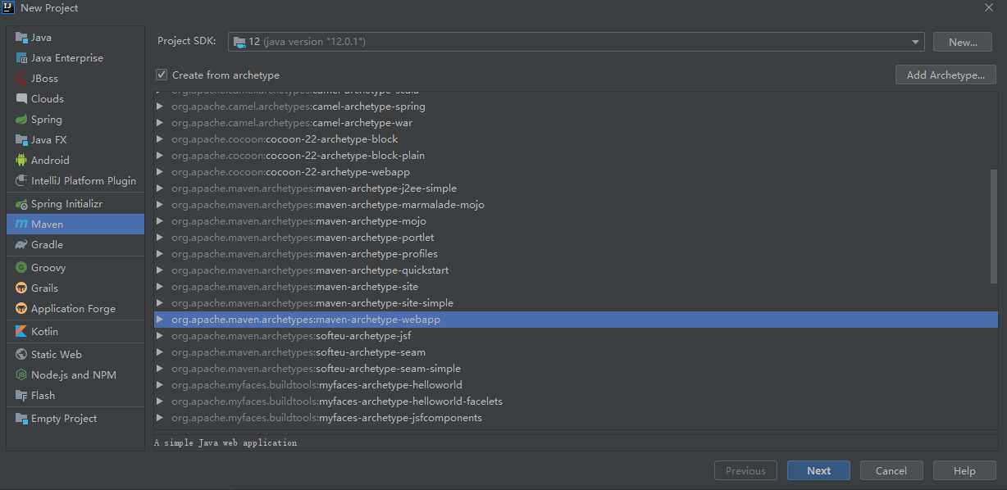Viewport: 1007px width, 490px height.
Task: Toggle the Create from archetype checkbox
Action: point(162,75)
